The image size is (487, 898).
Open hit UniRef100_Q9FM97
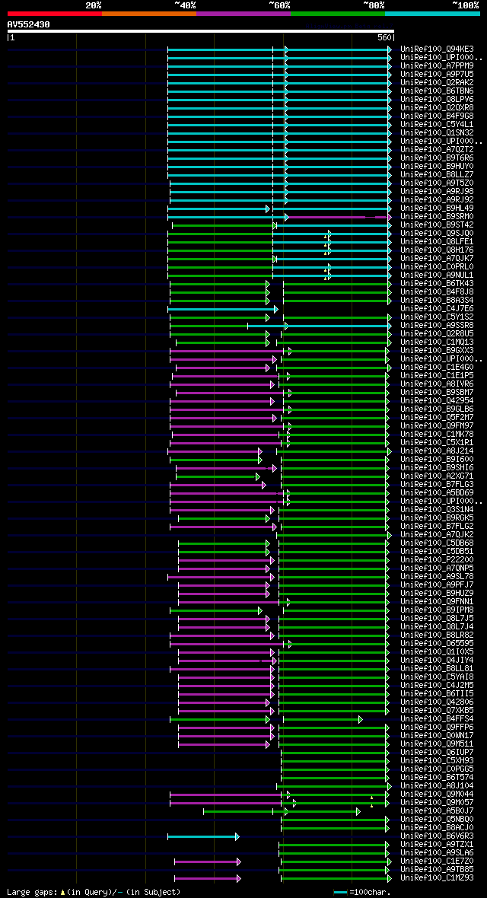point(437,425)
